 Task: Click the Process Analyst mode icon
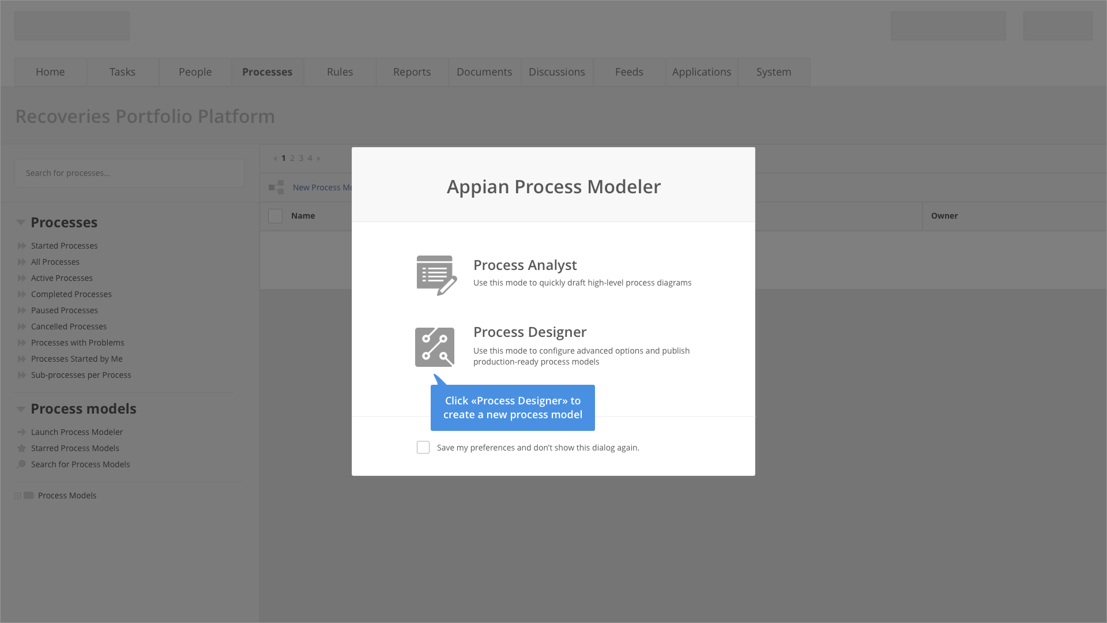(x=436, y=275)
